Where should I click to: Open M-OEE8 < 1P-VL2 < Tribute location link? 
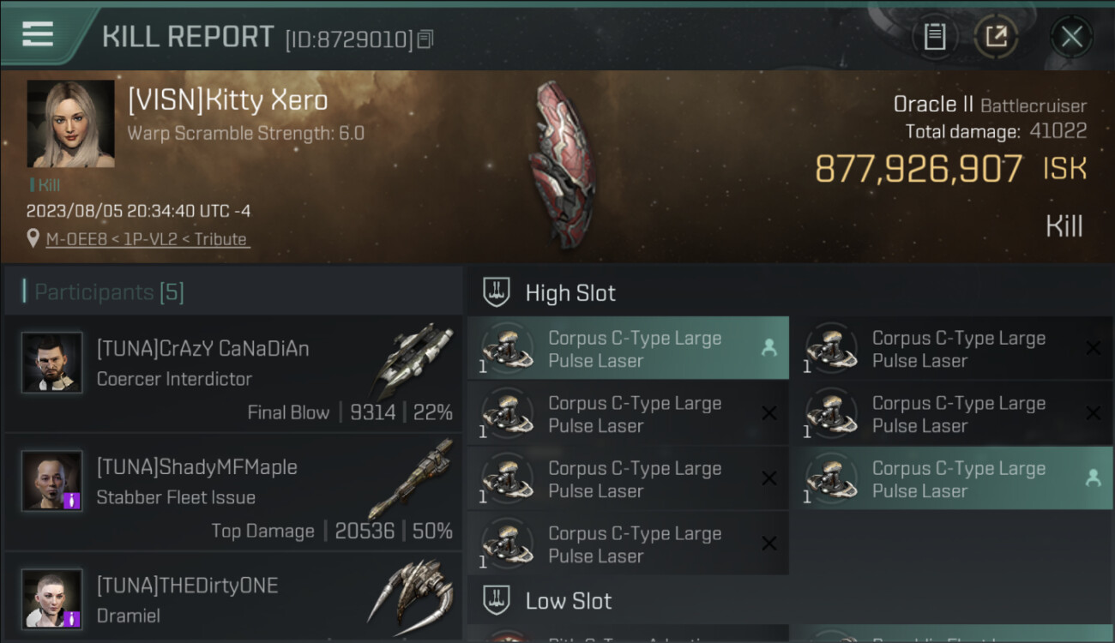148,239
